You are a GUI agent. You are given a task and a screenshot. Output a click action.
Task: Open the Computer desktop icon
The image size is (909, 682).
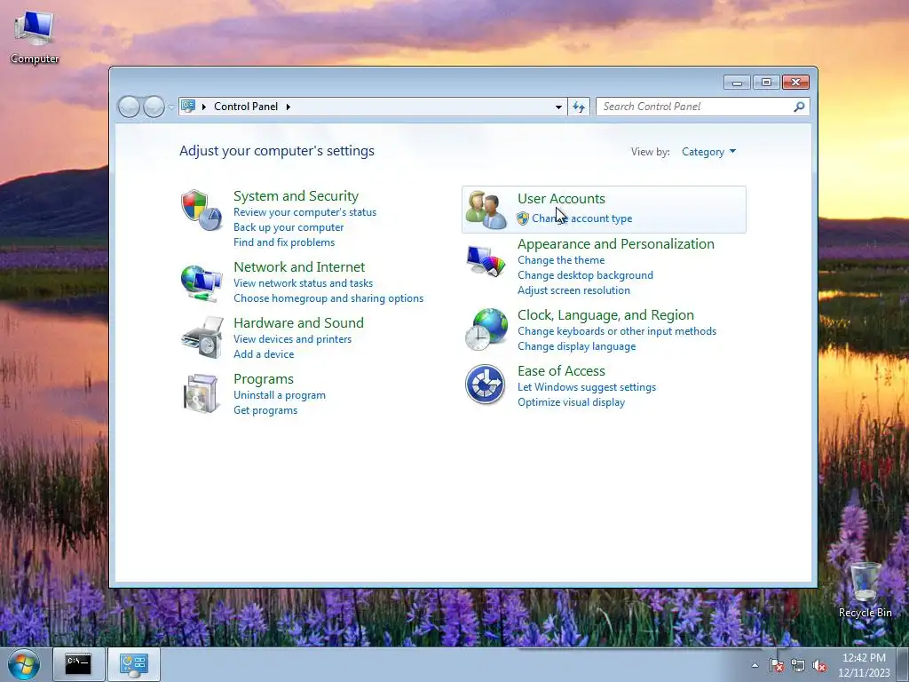(35, 37)
